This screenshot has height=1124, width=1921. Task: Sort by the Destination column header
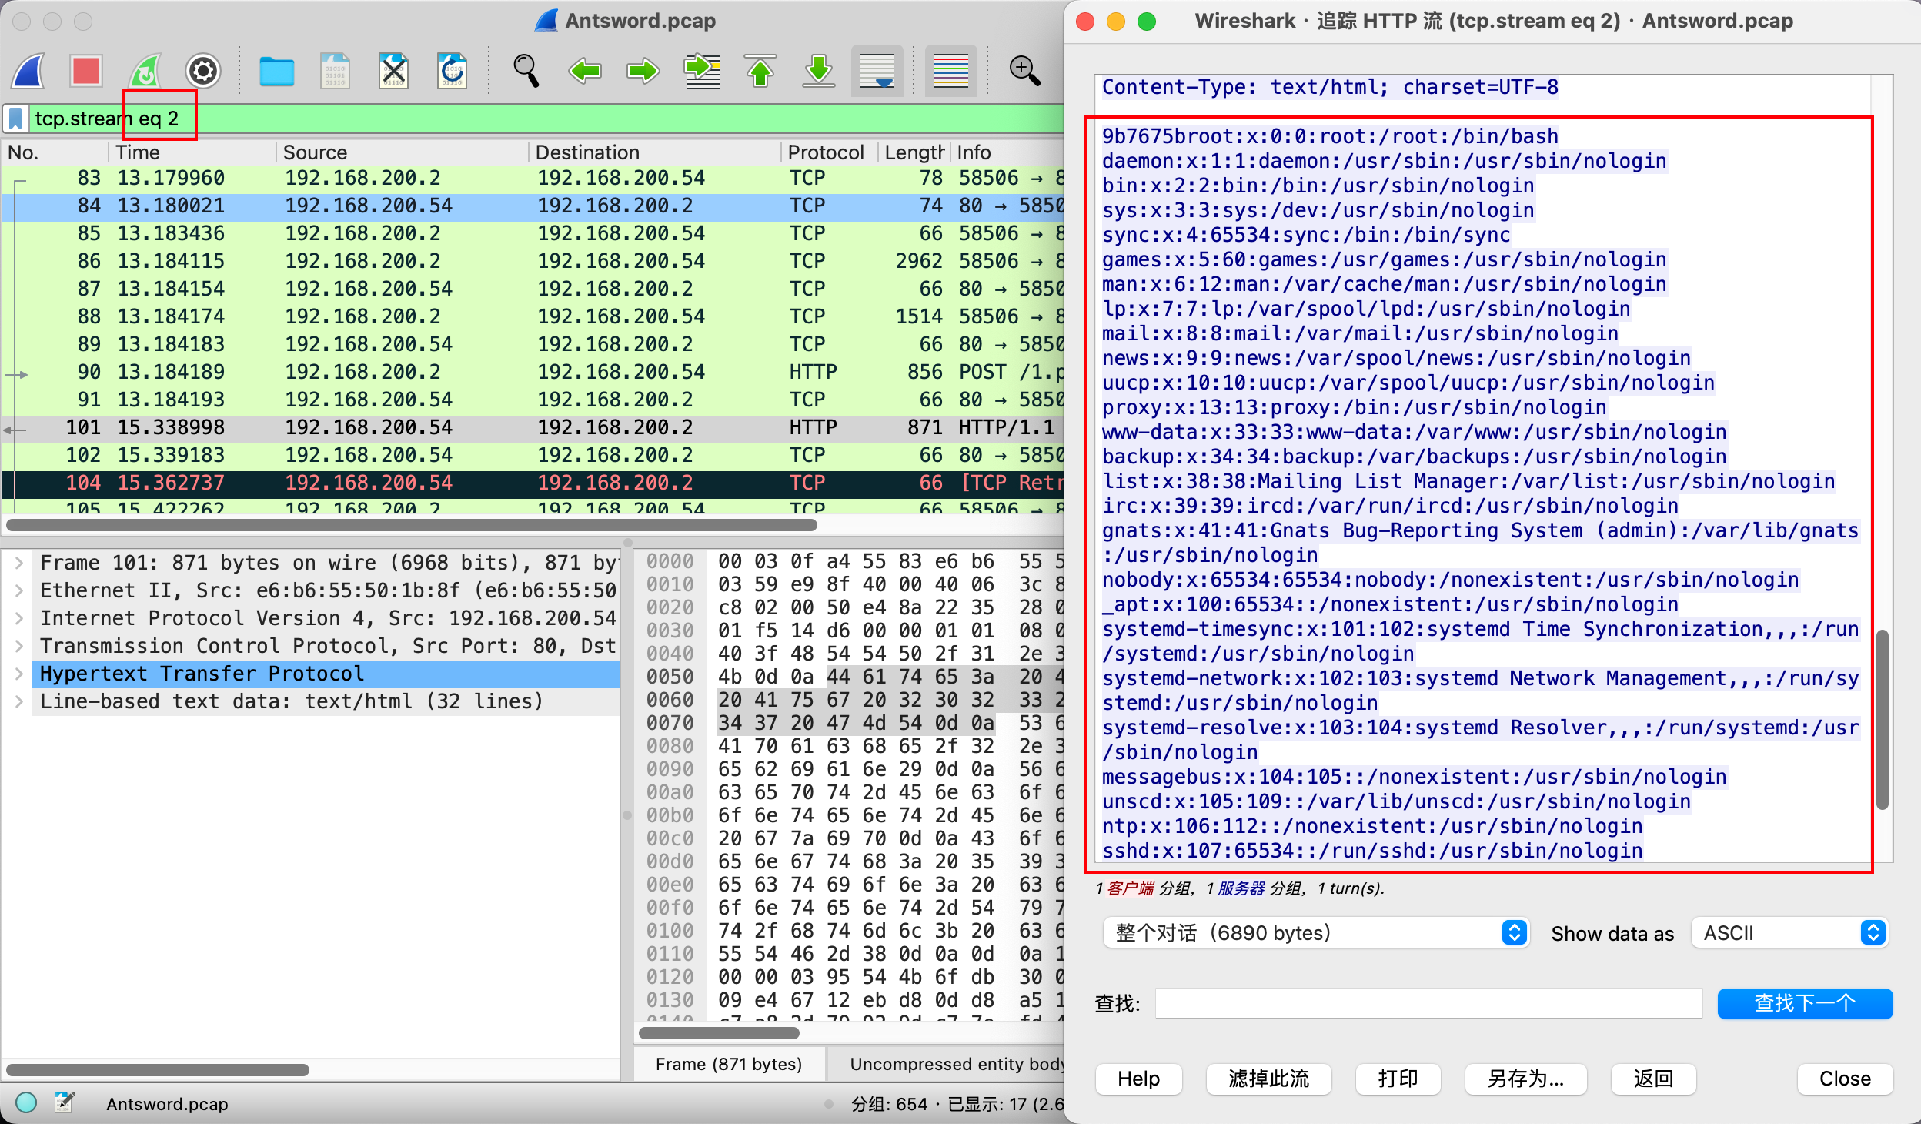(x=654, y=152)
